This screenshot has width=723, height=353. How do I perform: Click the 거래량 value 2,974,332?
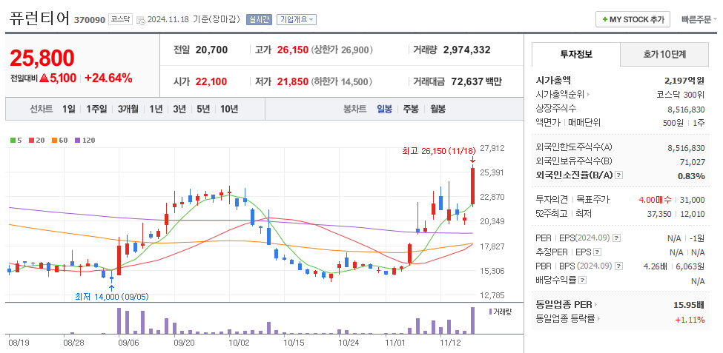click(x=466, y=50)
